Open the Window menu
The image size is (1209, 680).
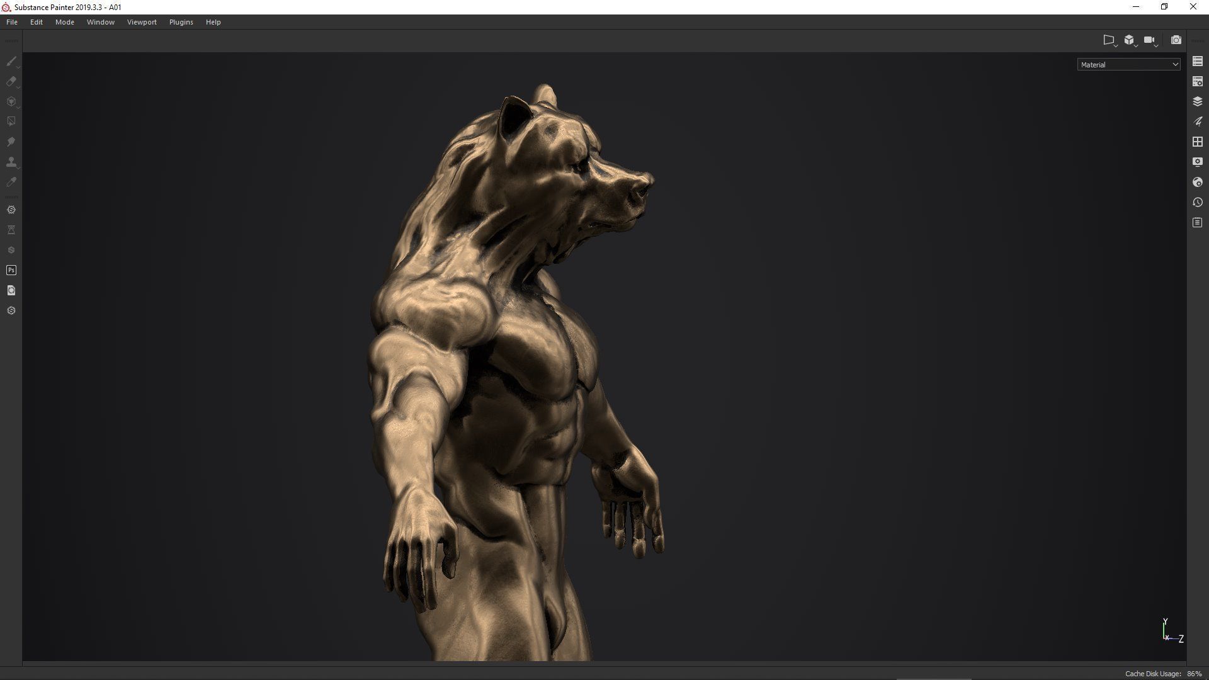pyautogui.click(x=101, y=22)
